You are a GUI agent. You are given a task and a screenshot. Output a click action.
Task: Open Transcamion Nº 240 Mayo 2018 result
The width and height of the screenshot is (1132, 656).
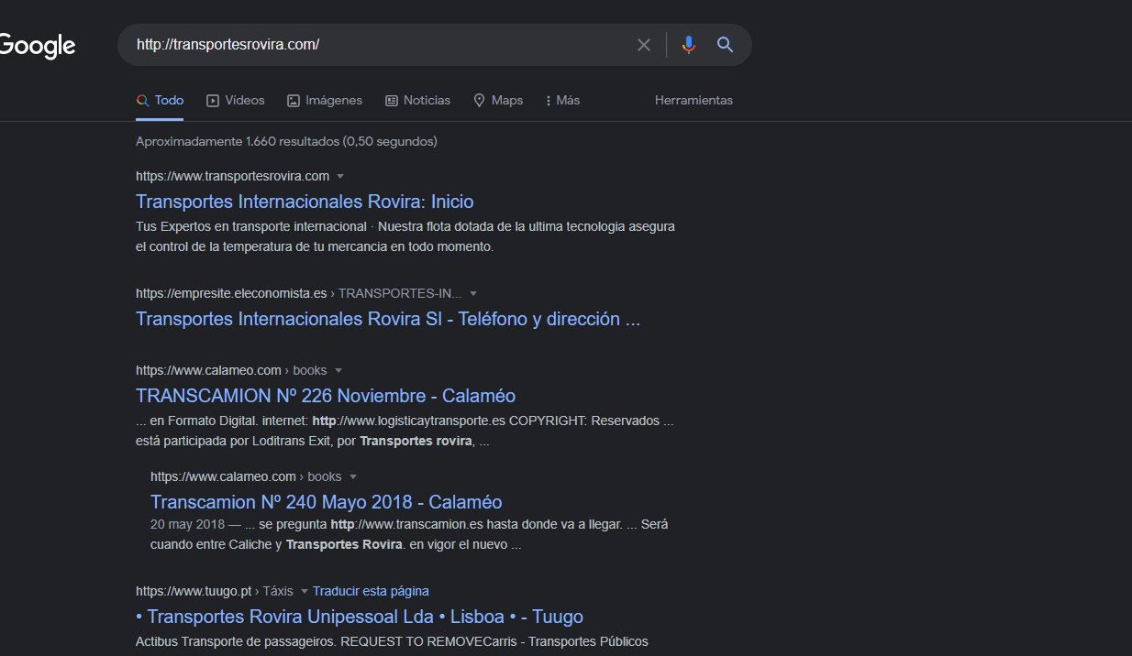point(327,502)
